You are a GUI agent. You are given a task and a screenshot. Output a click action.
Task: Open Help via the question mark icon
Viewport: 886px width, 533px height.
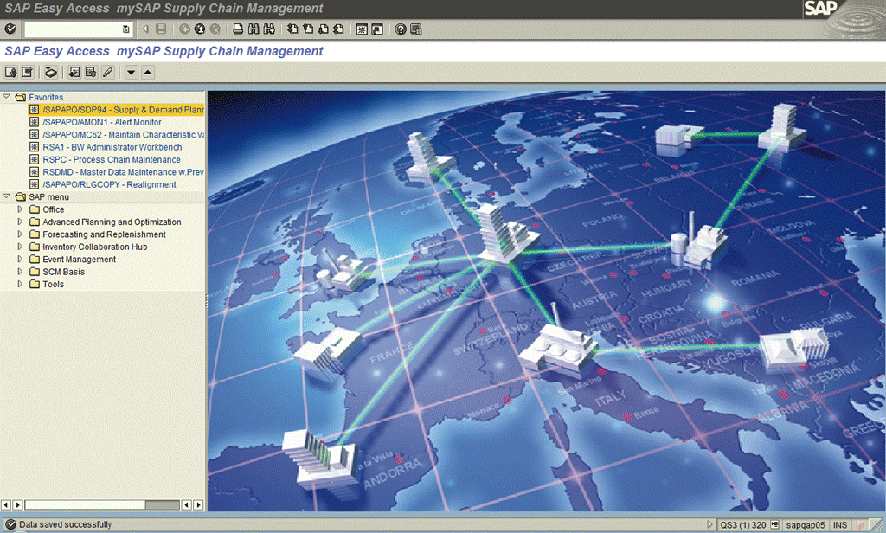pyautogui.click(x=401, y=29)
